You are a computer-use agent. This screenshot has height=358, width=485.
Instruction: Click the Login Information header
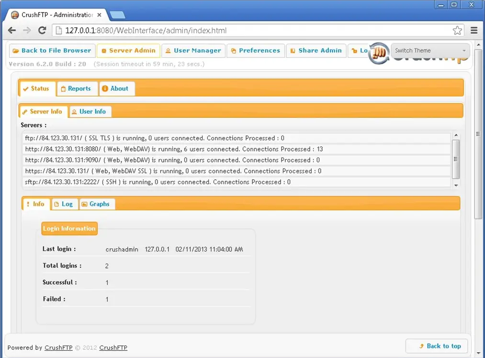69,229
